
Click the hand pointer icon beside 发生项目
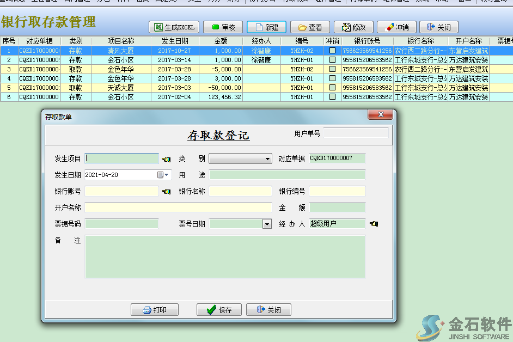(x=166, y=159)
